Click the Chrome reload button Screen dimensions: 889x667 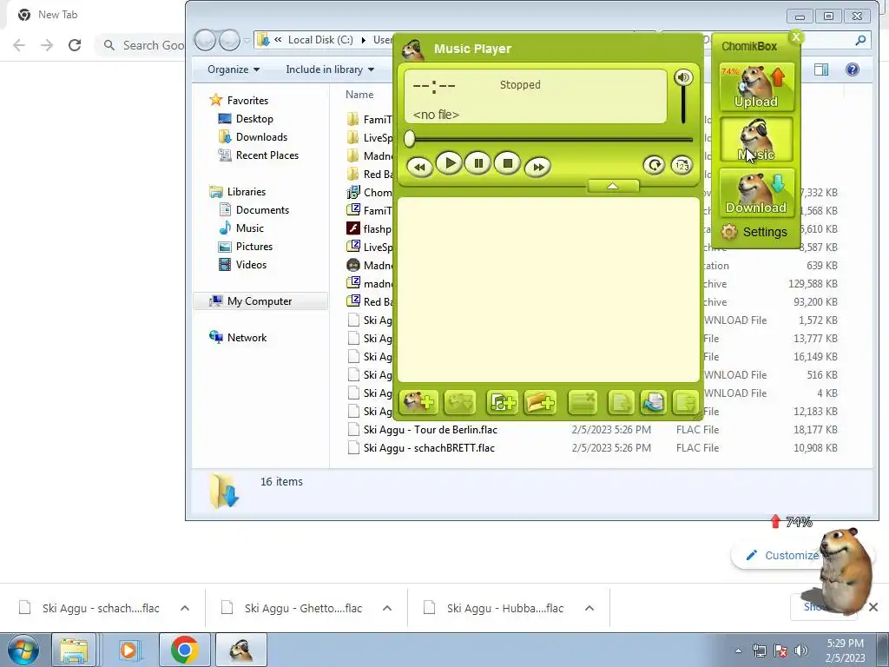point(75,45)
